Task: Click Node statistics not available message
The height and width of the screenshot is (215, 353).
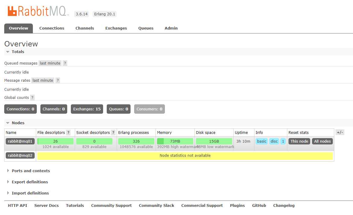Action: click(185, 156)
